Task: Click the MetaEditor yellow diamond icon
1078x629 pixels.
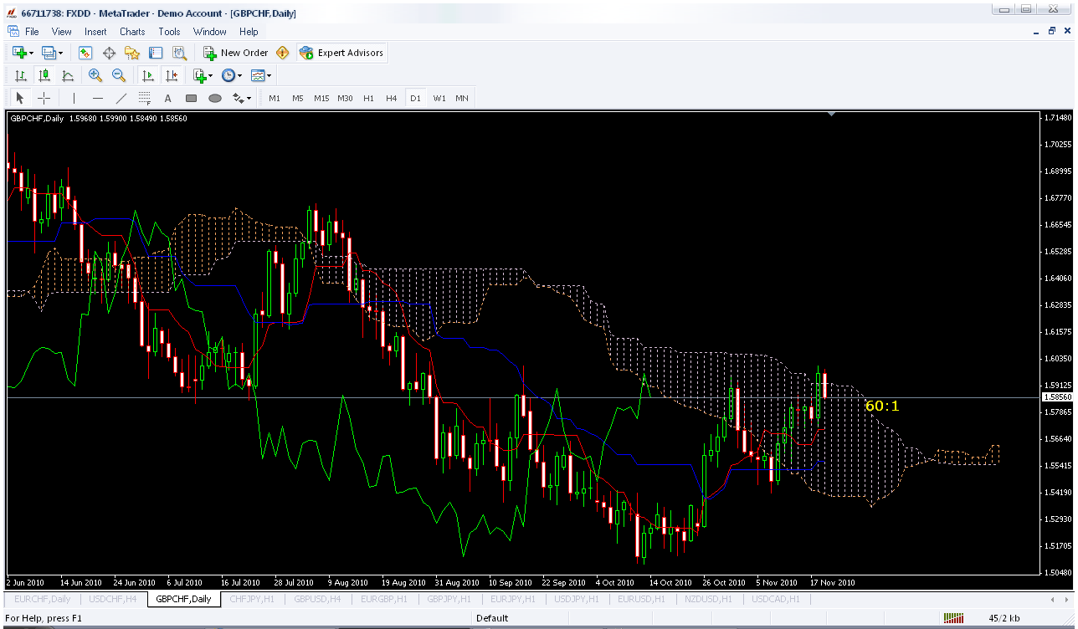Action: point(282,53)
